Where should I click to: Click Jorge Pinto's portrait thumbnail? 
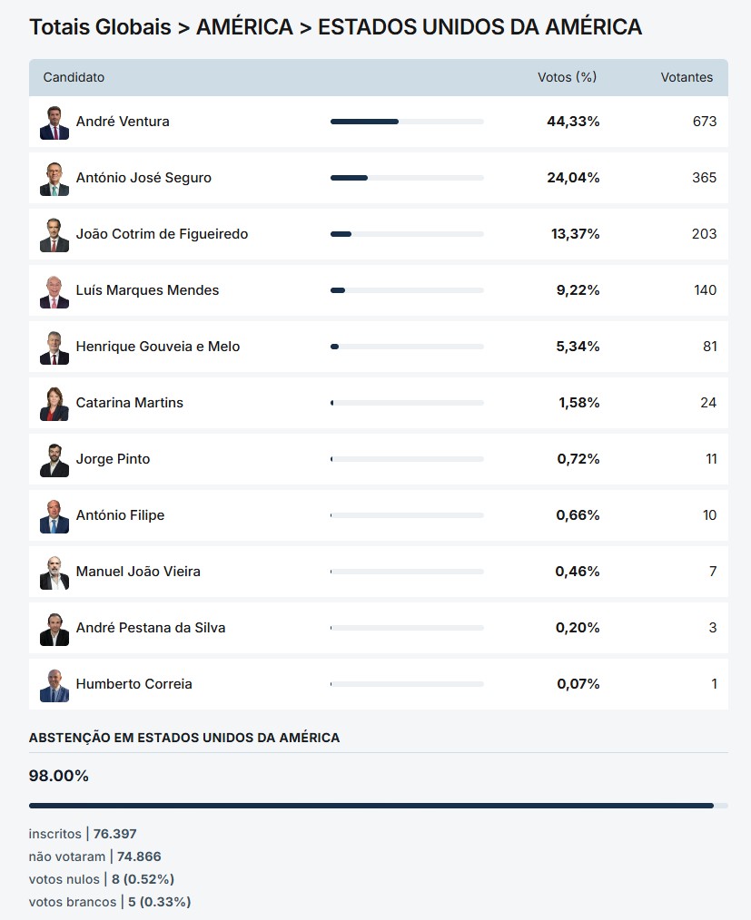54,460
